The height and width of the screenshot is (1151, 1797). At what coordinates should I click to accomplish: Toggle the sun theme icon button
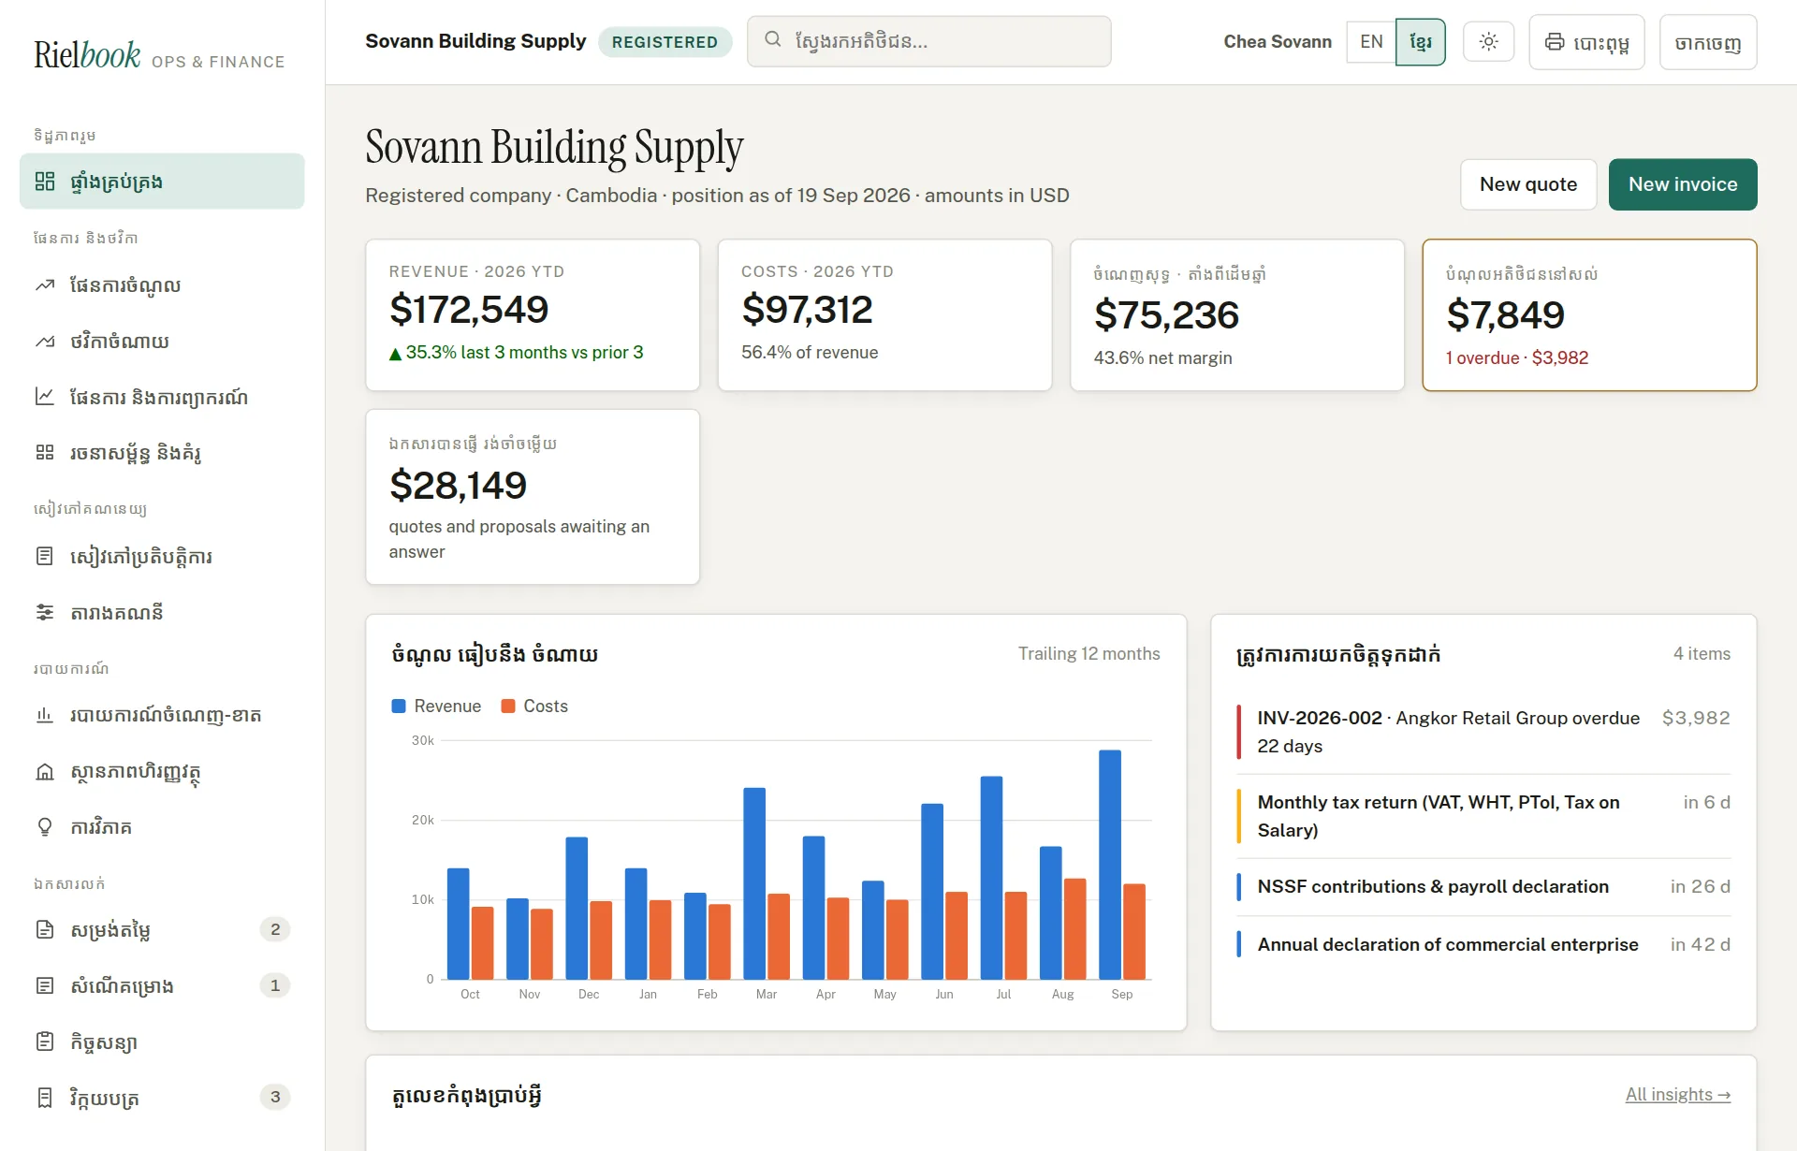pos(1488,42)
